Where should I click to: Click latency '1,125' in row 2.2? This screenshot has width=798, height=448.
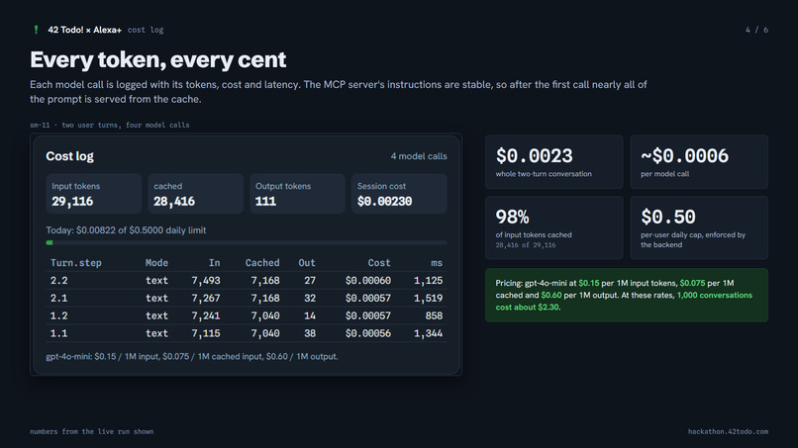click(428, 280)
